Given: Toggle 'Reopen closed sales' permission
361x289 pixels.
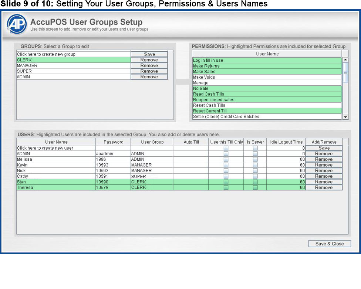Looking at the screenshot, I should (267, 100).
